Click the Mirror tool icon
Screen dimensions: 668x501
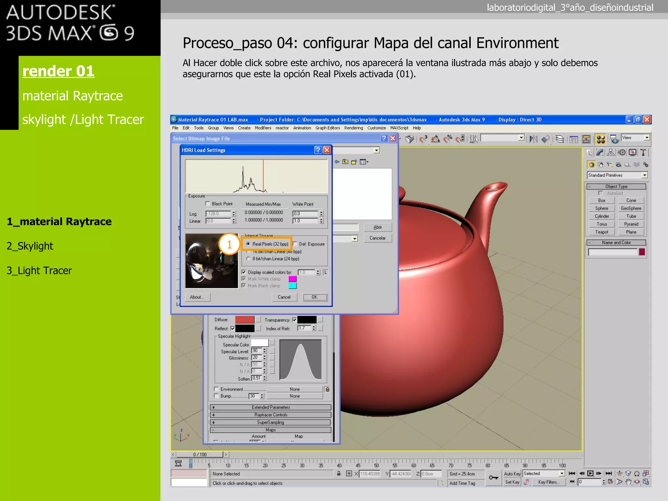(x=534, y=139)
